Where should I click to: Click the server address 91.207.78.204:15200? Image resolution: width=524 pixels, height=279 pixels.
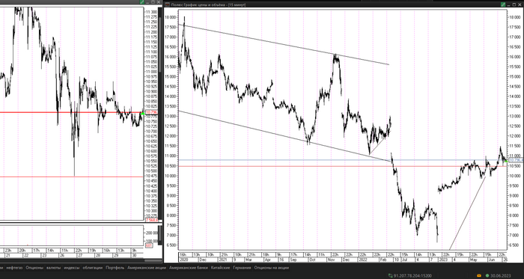(412, 276)
